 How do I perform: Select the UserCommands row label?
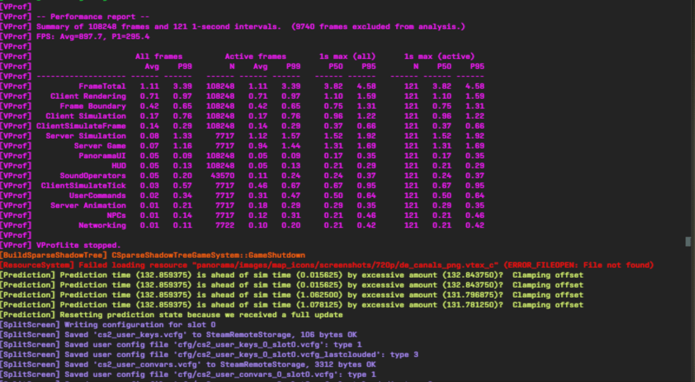pyautogui.click(x=97, y=196)
